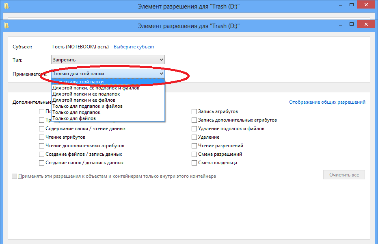Check 'Чтение разрешений' permission
Screen dimensions: 378x244
(x=194, y=146)
